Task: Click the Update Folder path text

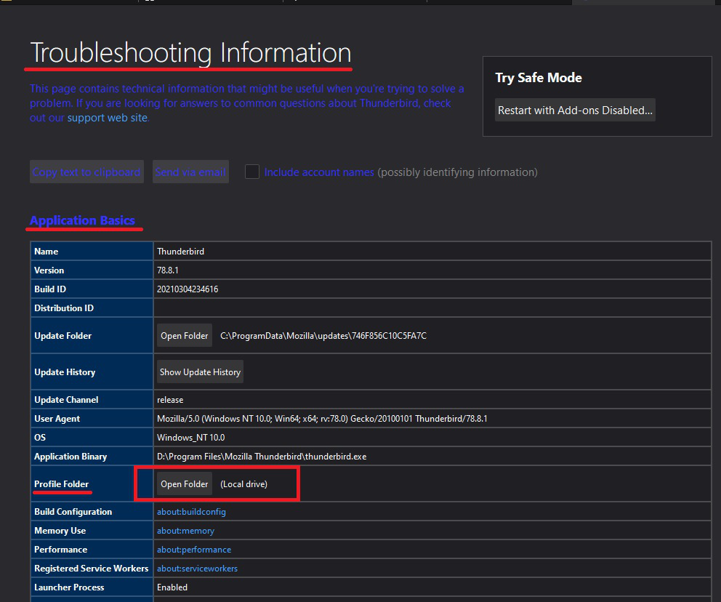Action: (323, 336)
